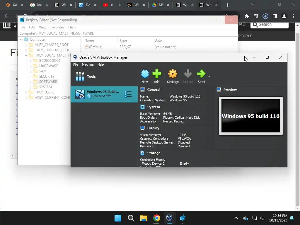
Task: Click the Registry Editor taskbar icon
Action: pyautogui.click(x=183, y=218)
